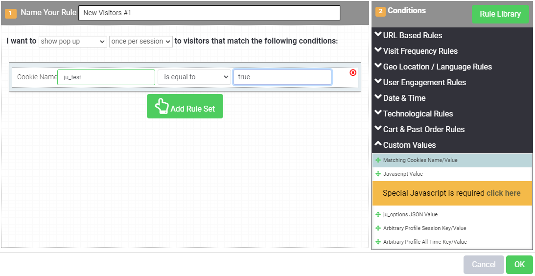The width and height of the screenshot is (535, 276).
Task: Click the step 2 Conditions number badge
Action: [380, 11]
